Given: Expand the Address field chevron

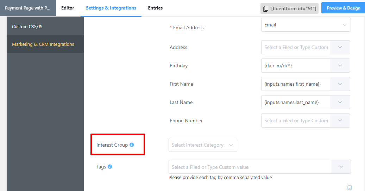Looking at the screenshot, I should [x=340, y=47].
